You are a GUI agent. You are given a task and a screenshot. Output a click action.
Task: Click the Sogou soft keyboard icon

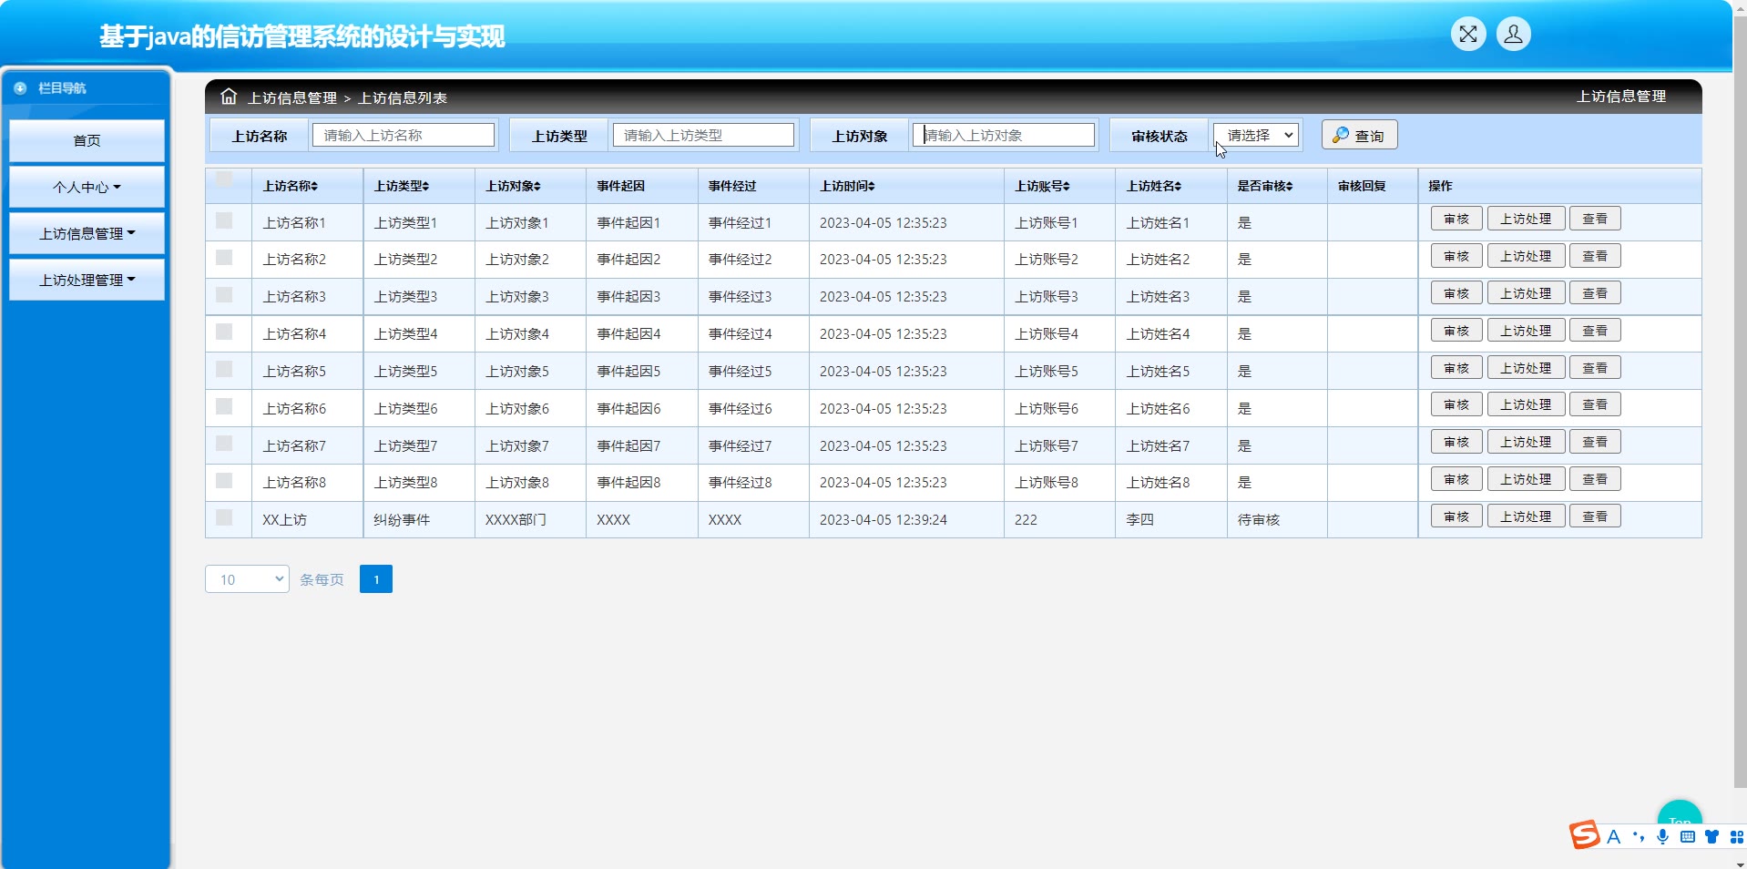tap(1688, 836)
